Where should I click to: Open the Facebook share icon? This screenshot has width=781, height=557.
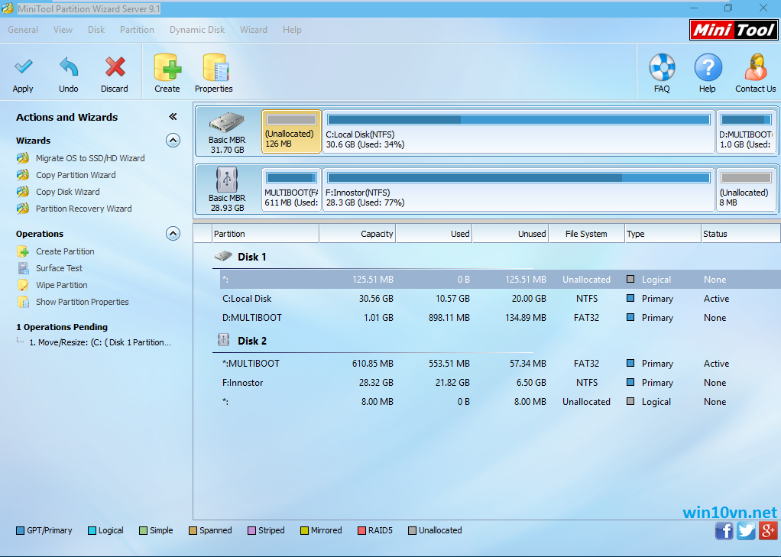[724, 530]
